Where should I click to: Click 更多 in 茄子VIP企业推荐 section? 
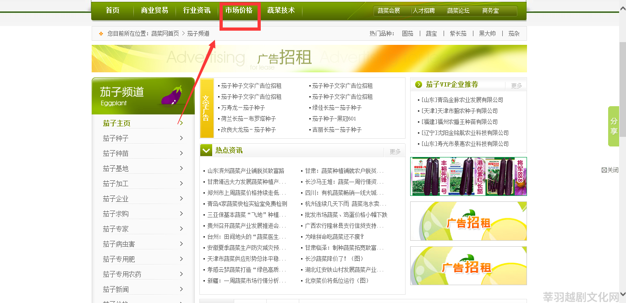pos(516,86)
